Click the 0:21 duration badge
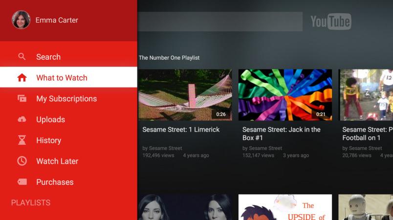Image resolution: width=393 pixels, height=220 pixels. click(321, 114)
